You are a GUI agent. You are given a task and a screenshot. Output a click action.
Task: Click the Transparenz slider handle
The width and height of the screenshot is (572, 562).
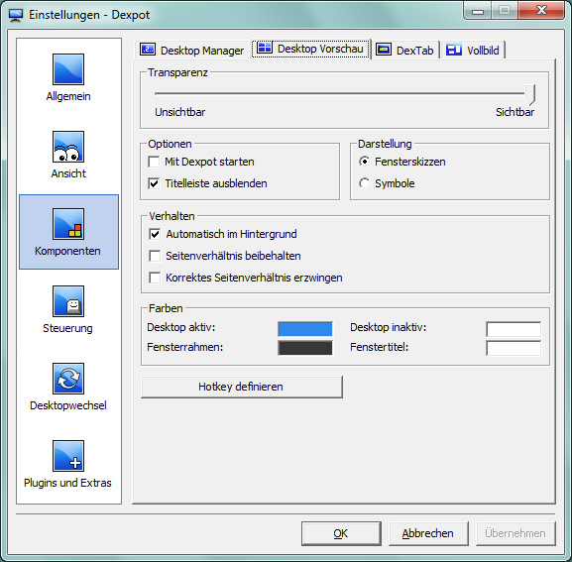530,94
